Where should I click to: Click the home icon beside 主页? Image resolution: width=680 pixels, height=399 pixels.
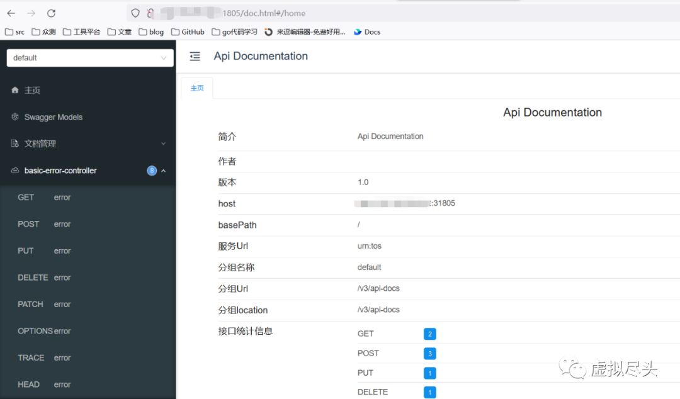tap(15, 90)
